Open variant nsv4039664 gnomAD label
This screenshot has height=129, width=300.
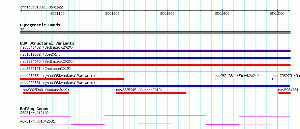click(x=58, y=76)
